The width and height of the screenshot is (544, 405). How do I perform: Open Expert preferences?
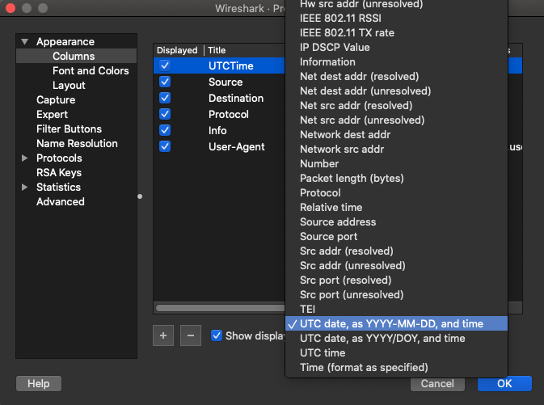52,114
